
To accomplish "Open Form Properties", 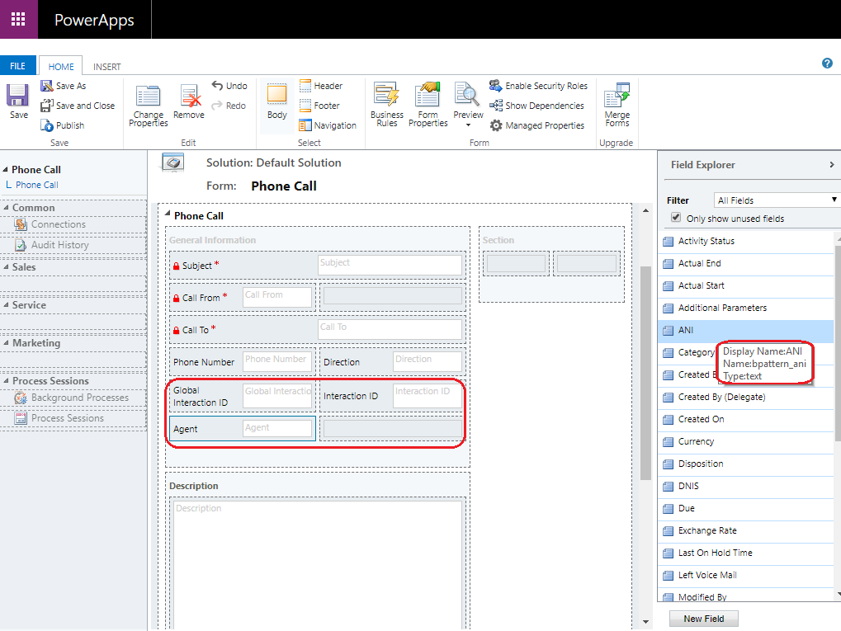I will tap(428, 105).
